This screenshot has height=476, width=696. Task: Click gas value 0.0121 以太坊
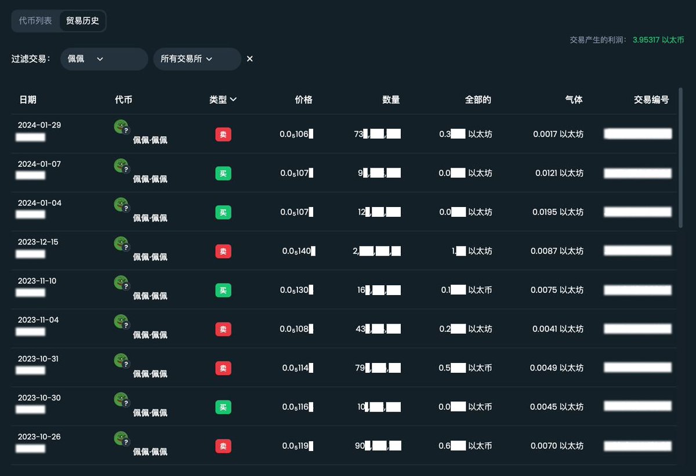[x=559, y=173]
